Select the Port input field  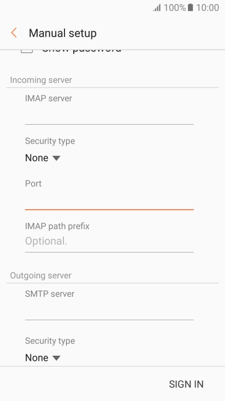[x=109, y=201]
